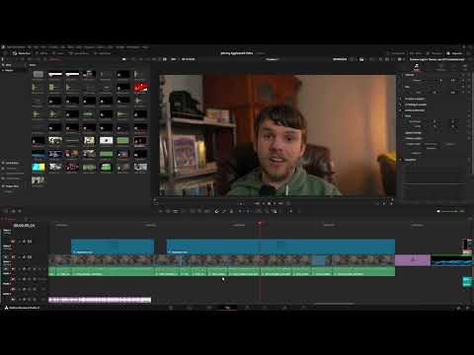Toggle the Metadata panel button
The width and height of the screenshot is (474, 355).
(x=434, y=53)
